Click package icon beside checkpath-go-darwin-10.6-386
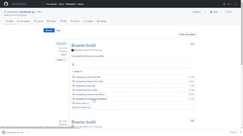This screenshot has height=136, width=243. click(x=73, y=77)
